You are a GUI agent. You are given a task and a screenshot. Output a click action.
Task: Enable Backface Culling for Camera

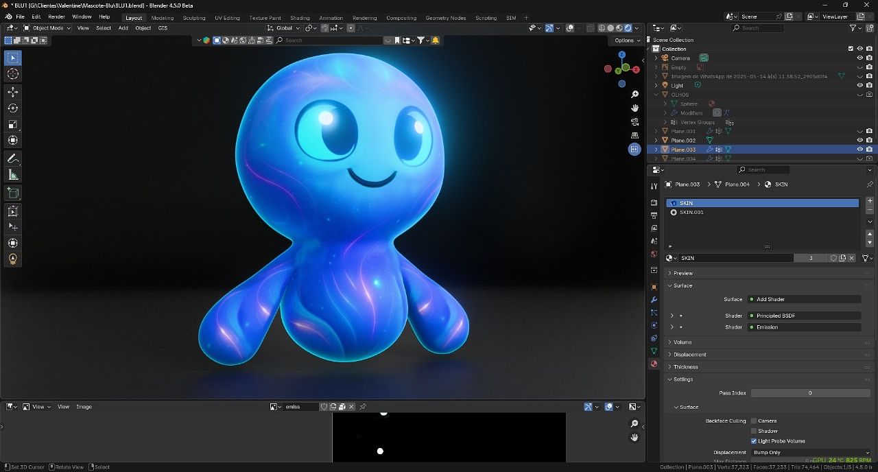tap(754, 421)
